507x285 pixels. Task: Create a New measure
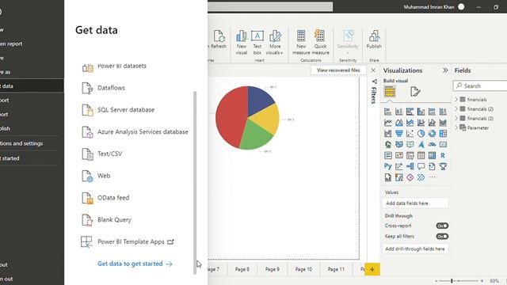301,42
